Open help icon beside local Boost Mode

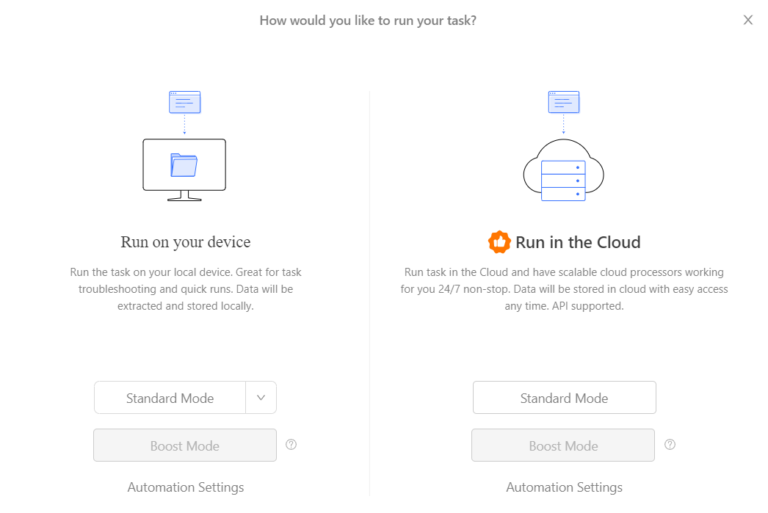[291, 445]
